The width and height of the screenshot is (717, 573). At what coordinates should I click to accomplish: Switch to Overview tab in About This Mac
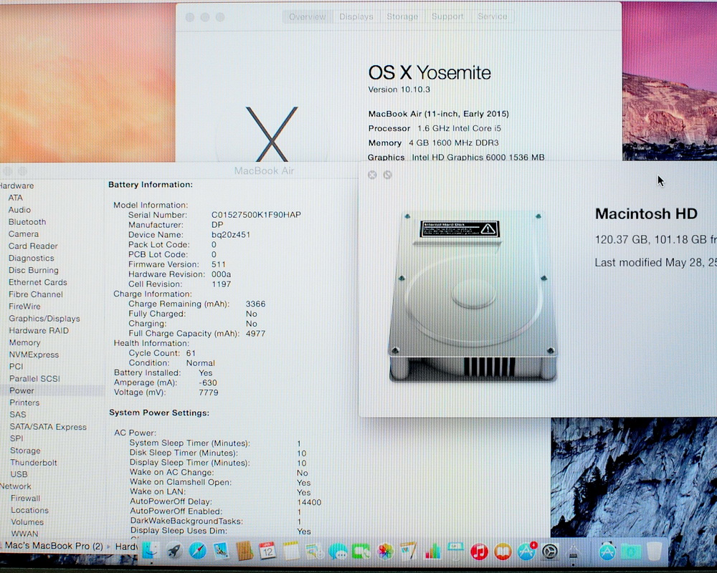[x=308, y=17]
